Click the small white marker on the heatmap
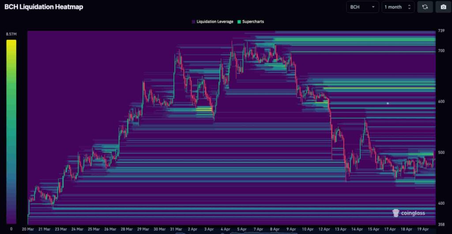The width and height of the screenshot is (452, 234). tap(388, 103)
